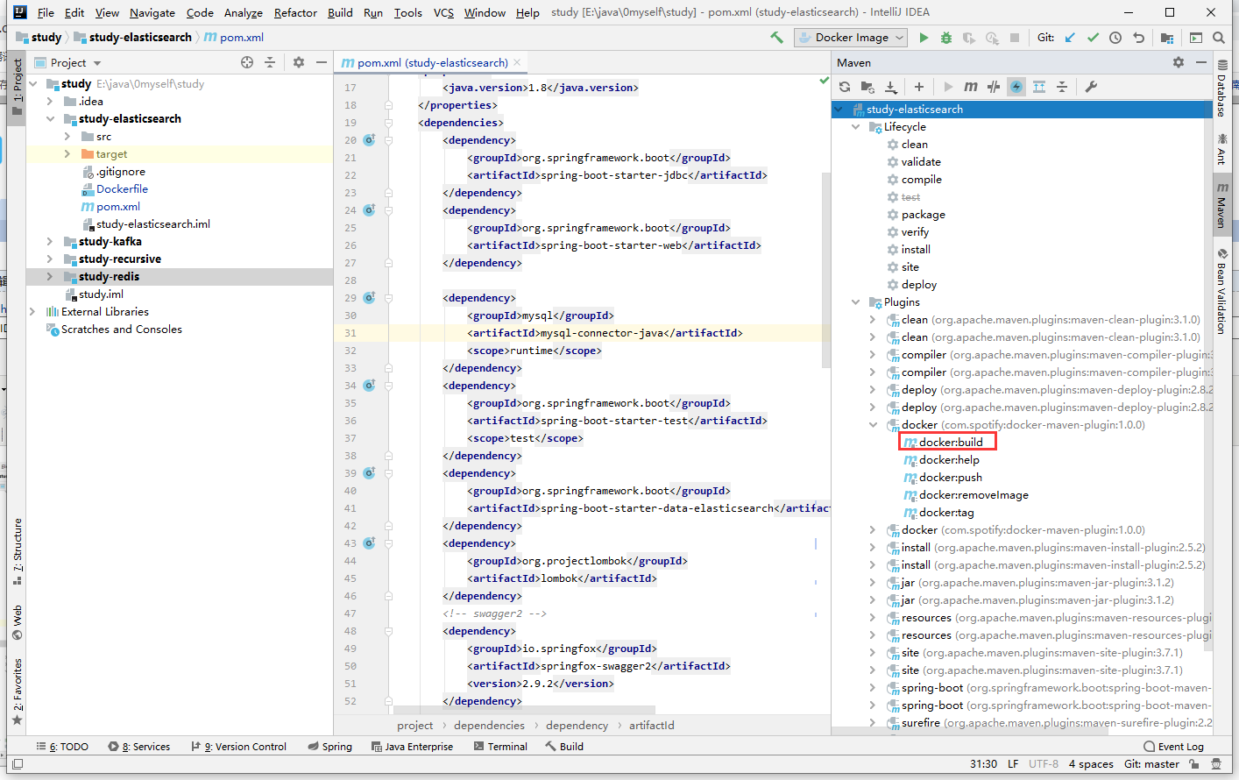Click Execute Maven Goal icon
The width and height of the screenshot is (1239, 780).
(x=971, y=87)
